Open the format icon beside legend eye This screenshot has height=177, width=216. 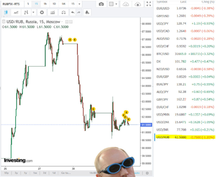coord(71,22)
